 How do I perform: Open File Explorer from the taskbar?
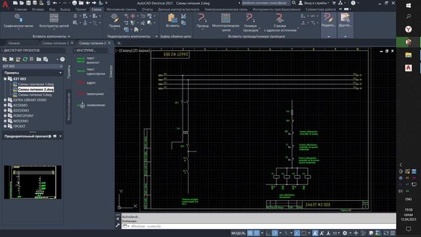pos(409,55)
